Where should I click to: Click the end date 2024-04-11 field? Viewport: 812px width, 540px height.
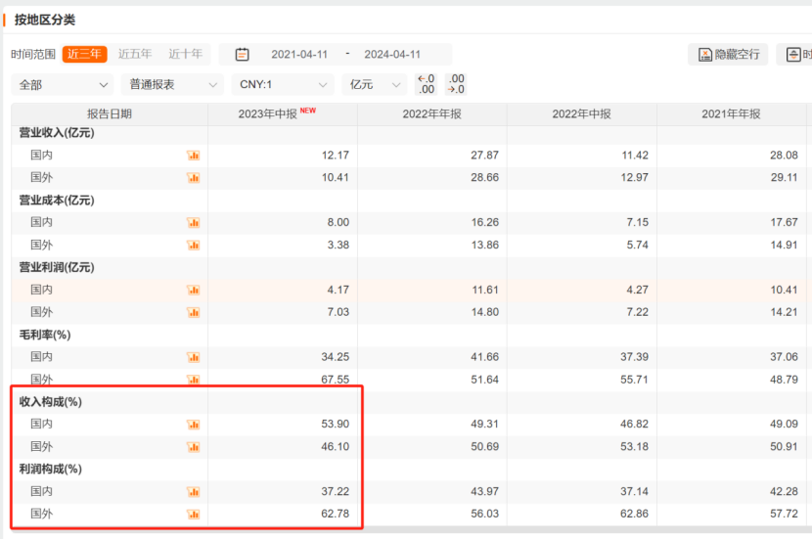[x=395, y=55]
